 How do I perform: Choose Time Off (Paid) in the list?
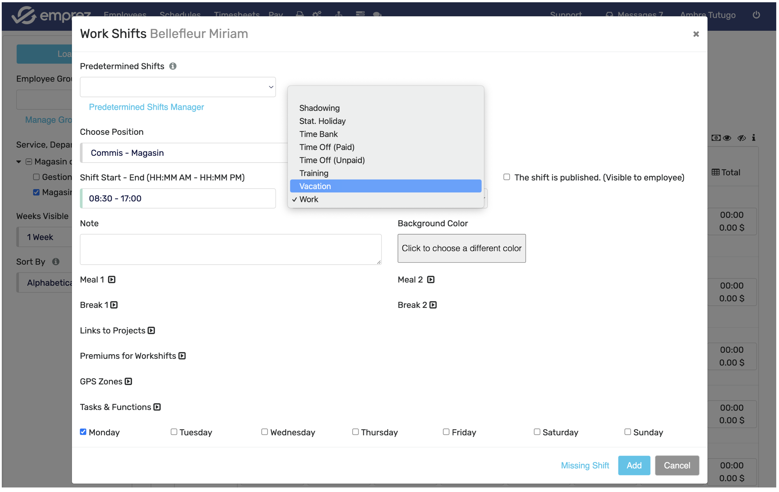click(327, 147)
